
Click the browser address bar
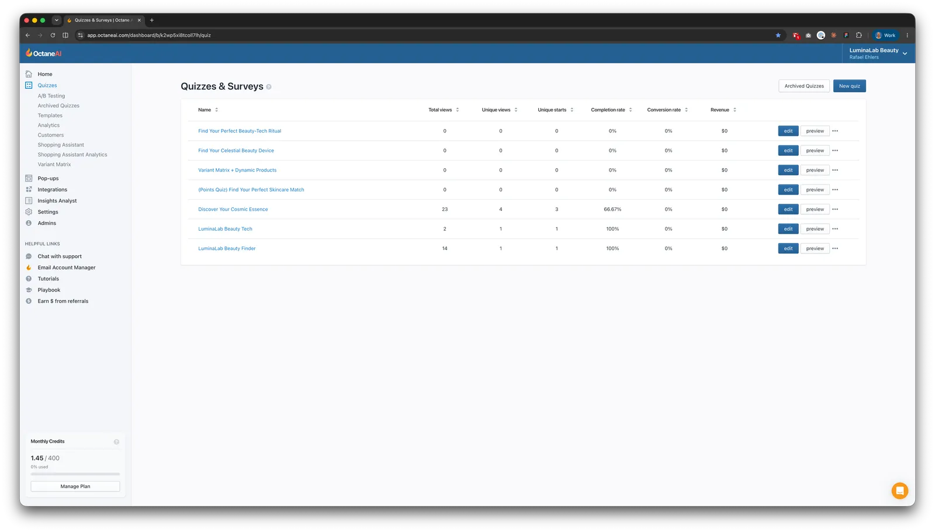coord(430,35)
